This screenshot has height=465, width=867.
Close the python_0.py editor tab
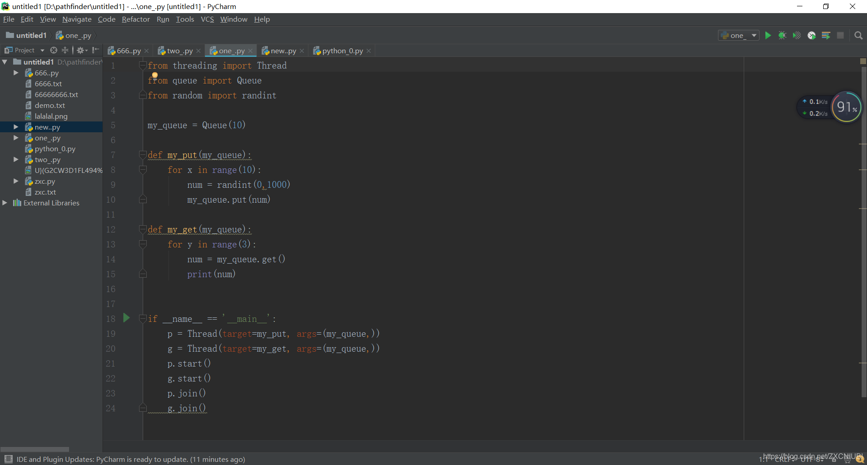tap(368, 51)
